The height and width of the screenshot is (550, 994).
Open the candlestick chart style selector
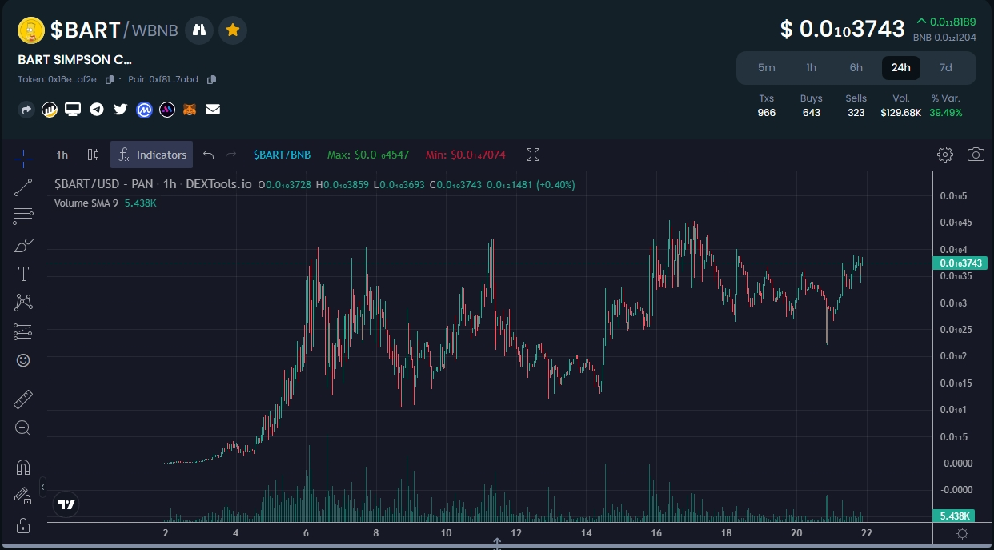click(x=93, y=155)
